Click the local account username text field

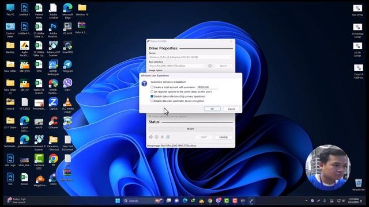(207, 87)
